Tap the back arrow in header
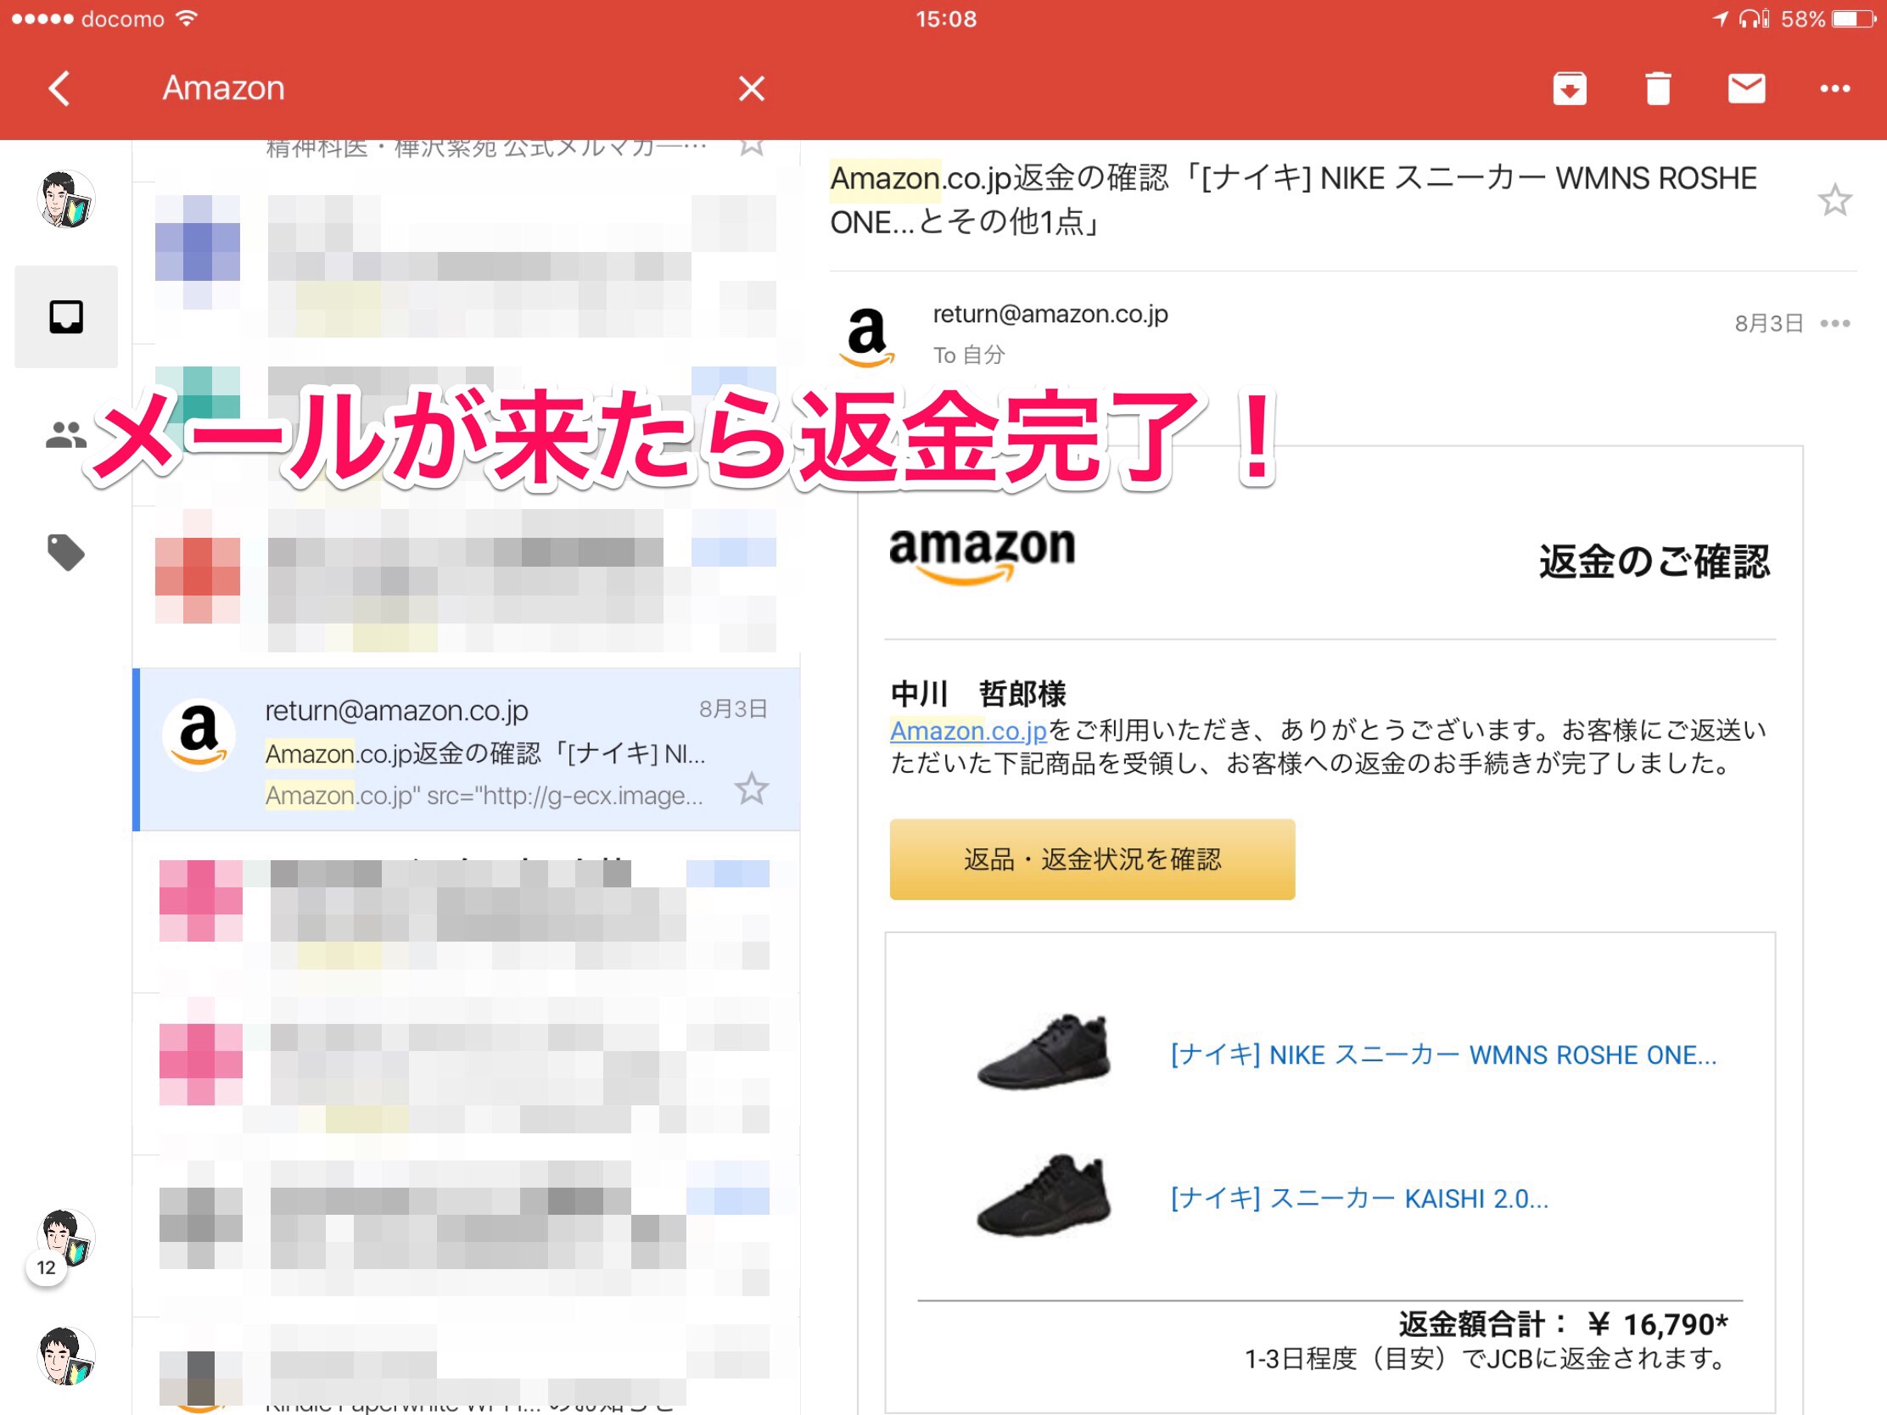 click(x=59, y=89)
